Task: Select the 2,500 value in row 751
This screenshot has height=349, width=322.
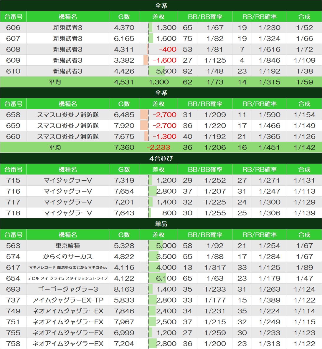Action: 166,322
